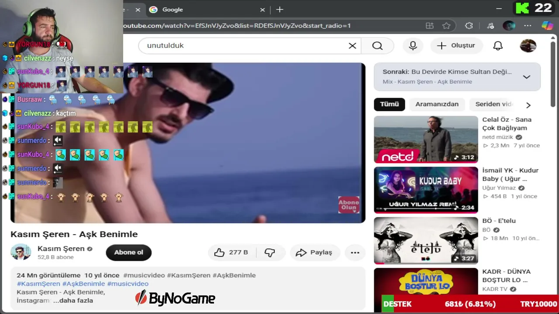Open the browser Extensions puzzle icon
The width and height of the screenshot is (559, 314).
(469, 26)
